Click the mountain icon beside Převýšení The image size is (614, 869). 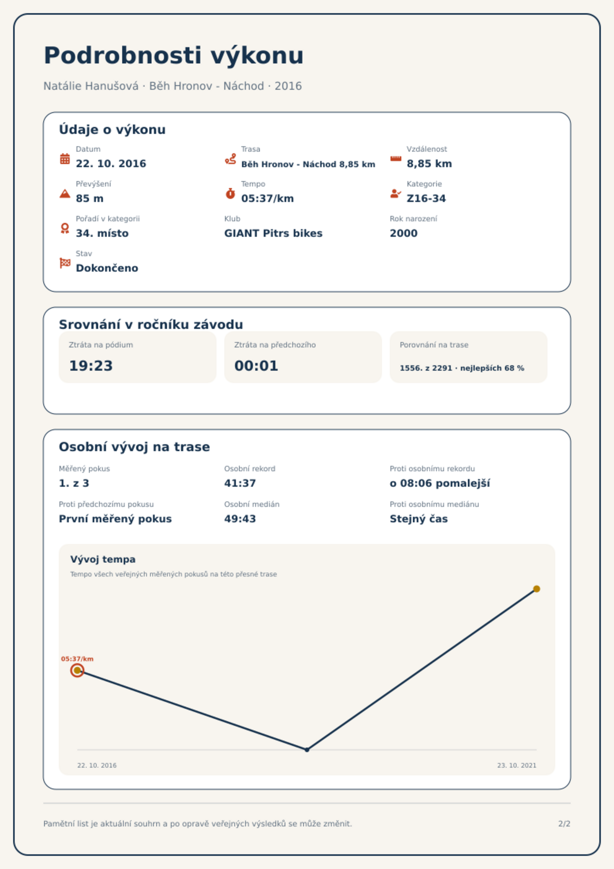65,193
